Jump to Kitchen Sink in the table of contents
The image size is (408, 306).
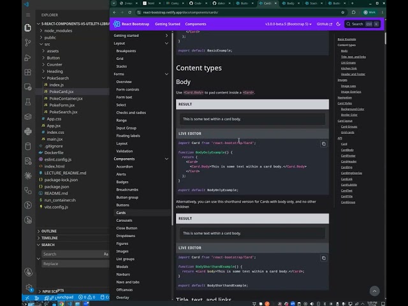(x=349, y=68)
